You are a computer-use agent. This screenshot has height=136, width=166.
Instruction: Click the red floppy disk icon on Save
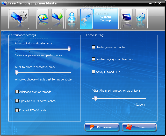tap(129, 127)
